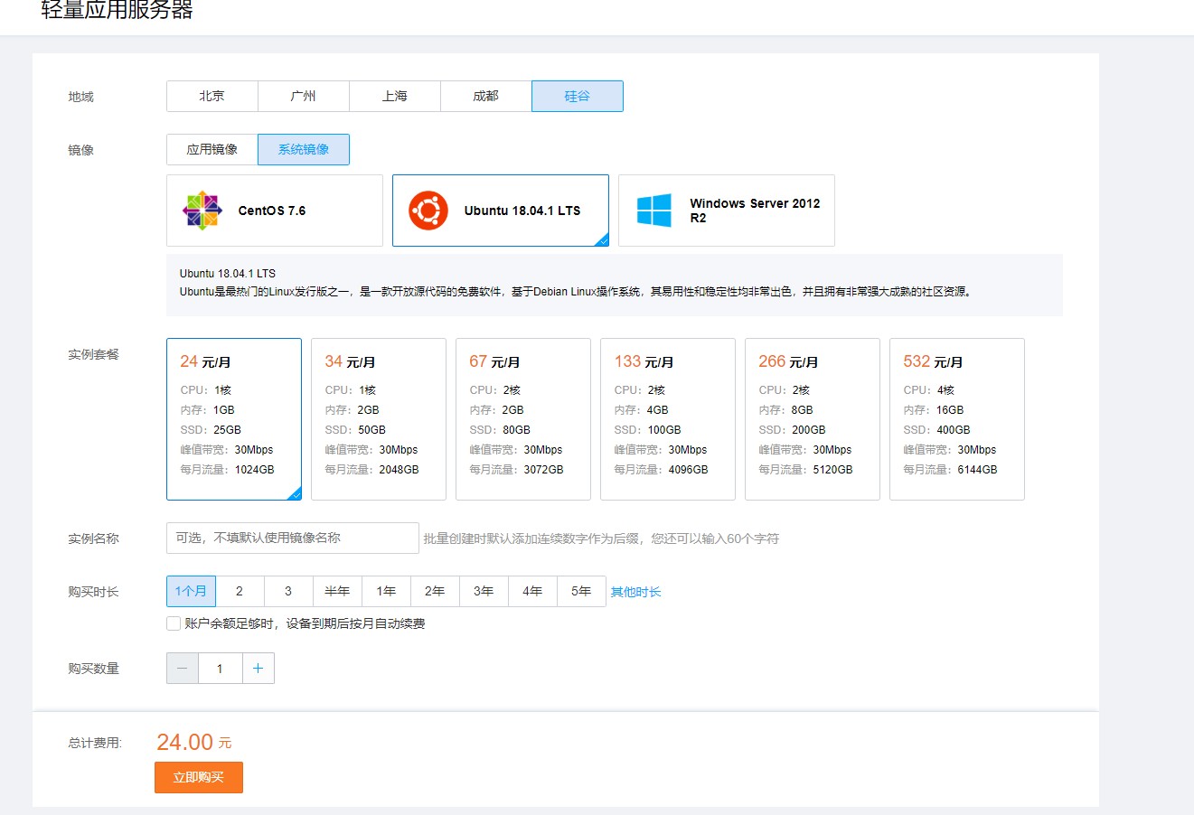Select the 北京 region
This screenshot has width=1194, height=815.
[x=212, y=96]
